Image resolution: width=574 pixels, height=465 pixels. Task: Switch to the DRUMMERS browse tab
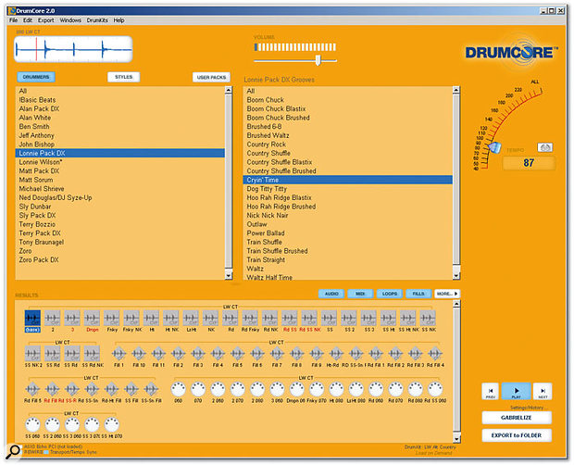(36, 77)
